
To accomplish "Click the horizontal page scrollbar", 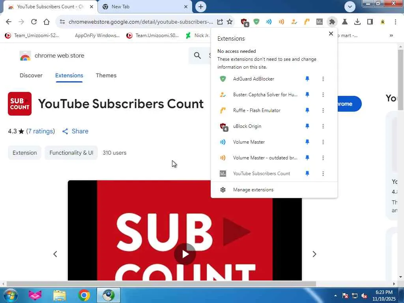I will [161, 284].
